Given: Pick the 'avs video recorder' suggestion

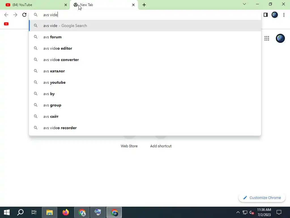Looking at the screenshot, I should (145, 128).
